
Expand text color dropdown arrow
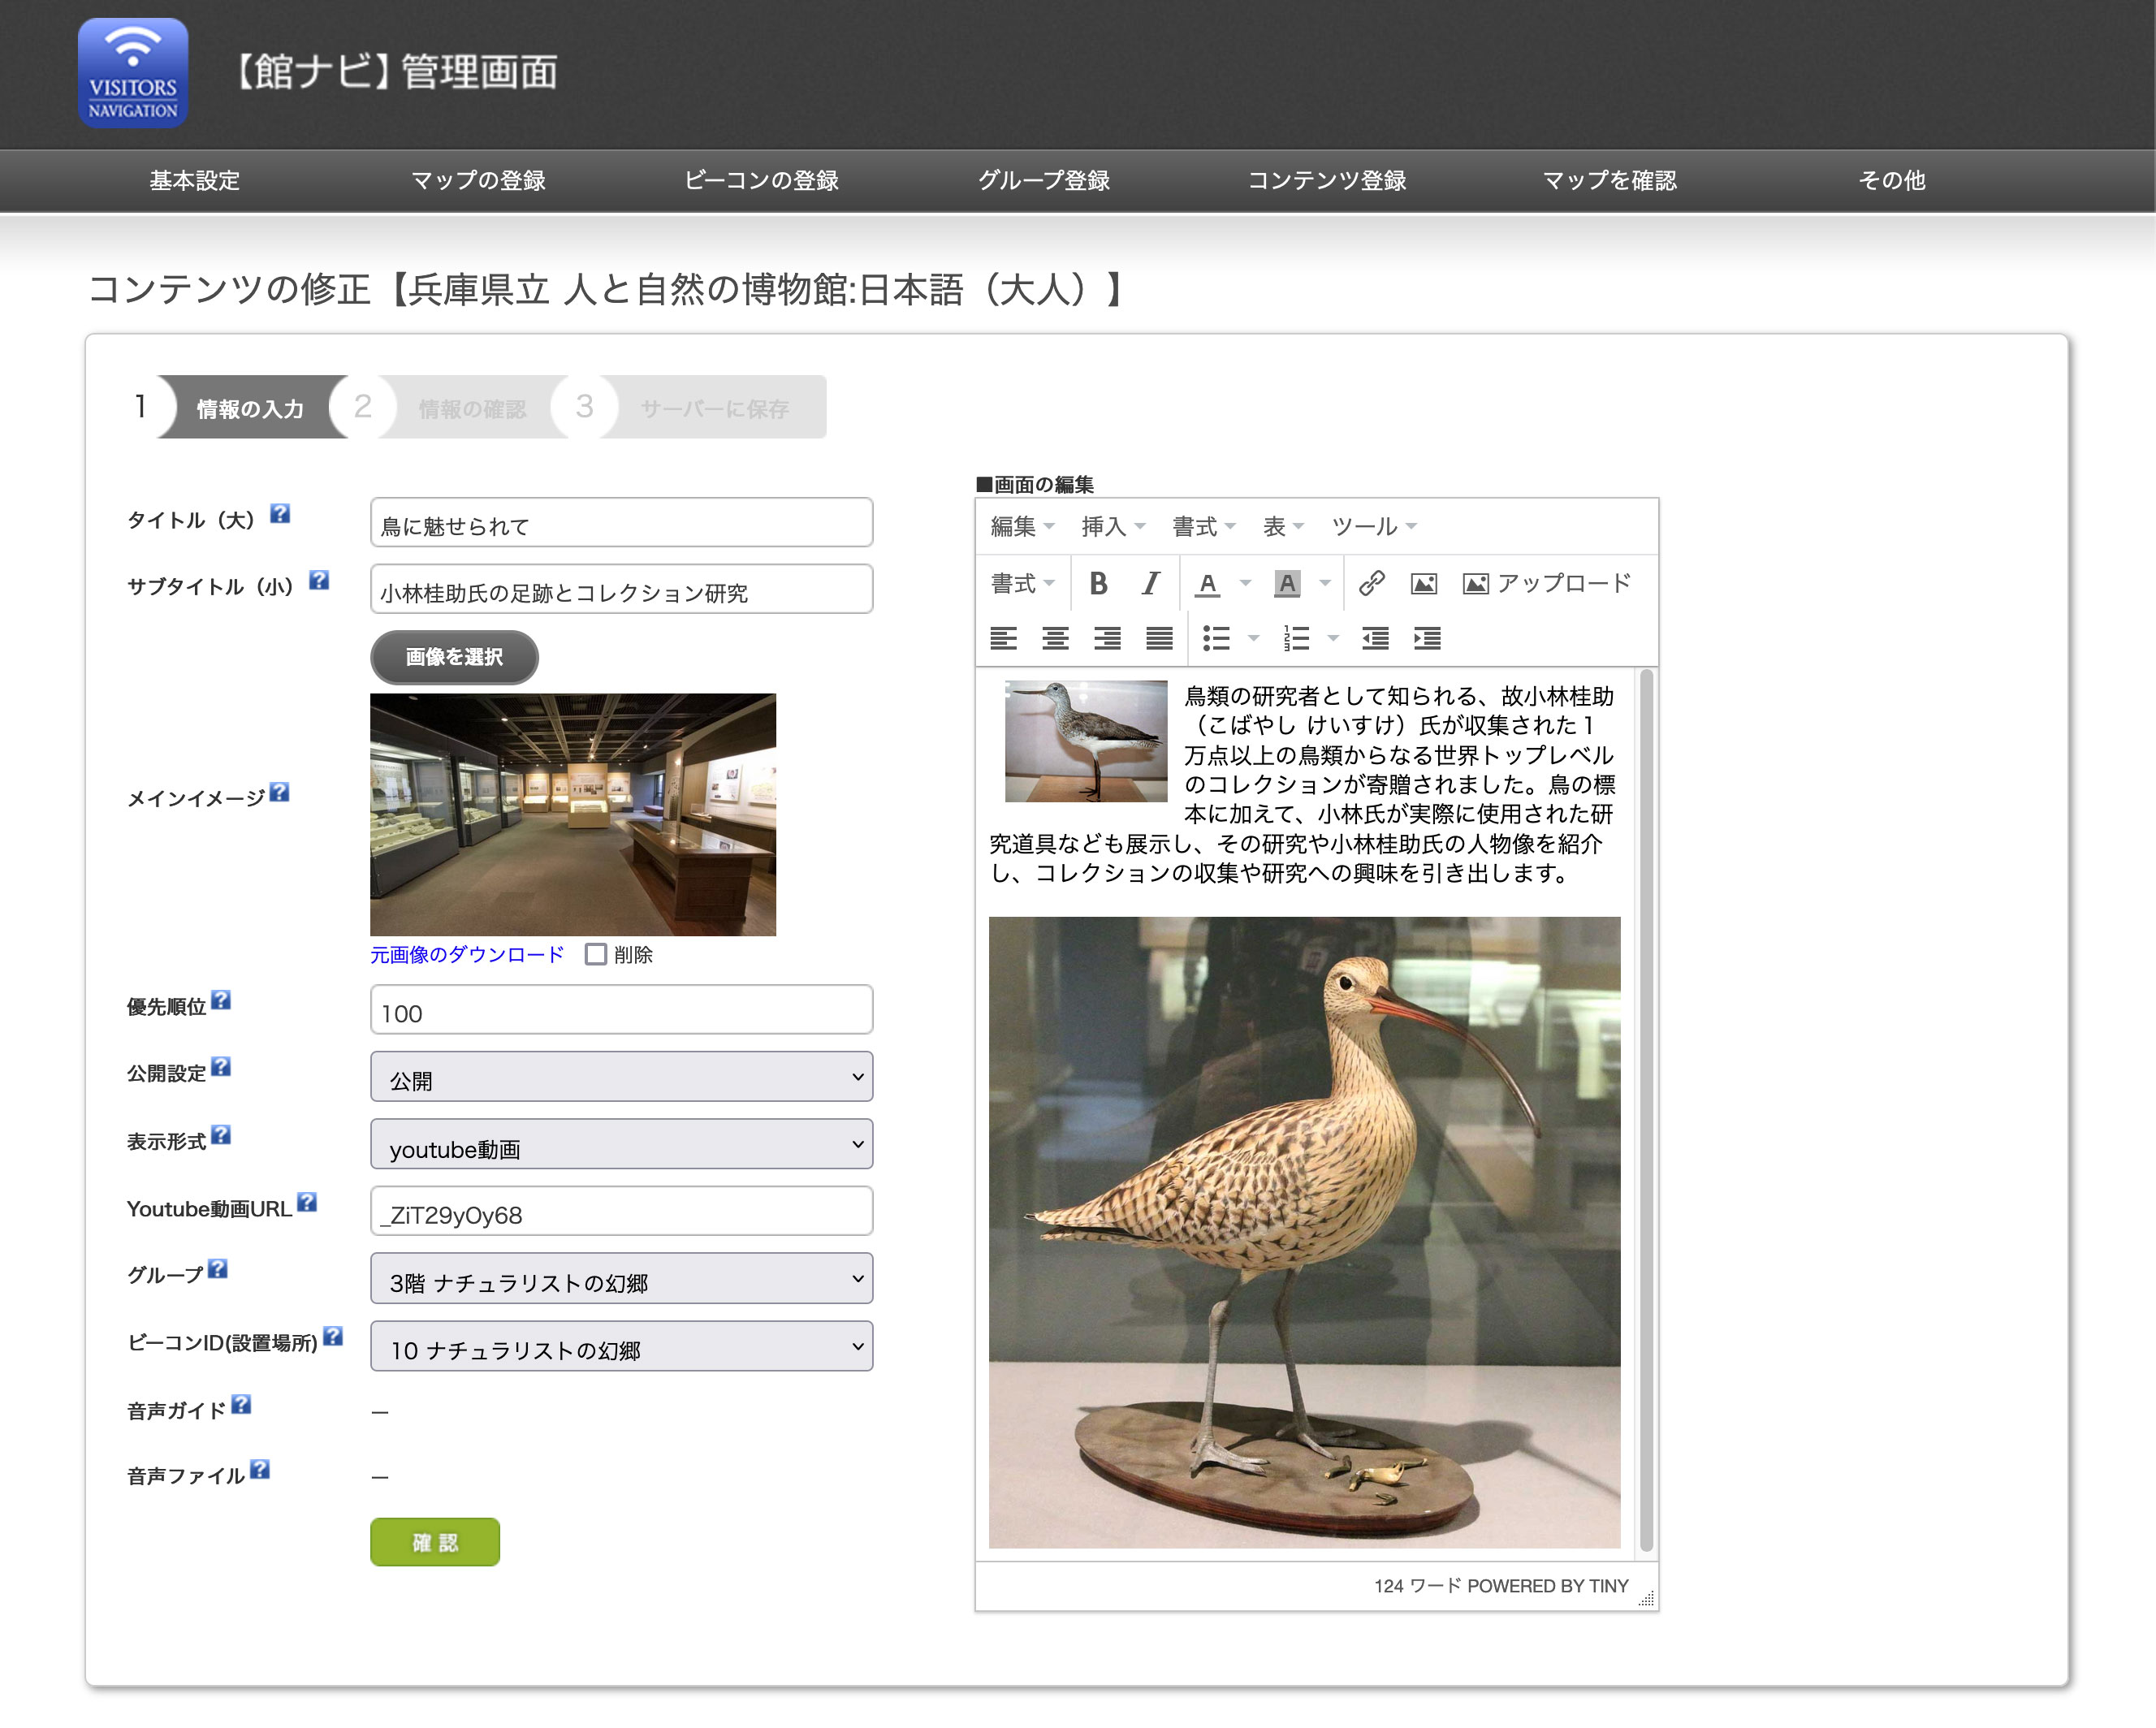pyautogui.click(x=1245, y=583)
